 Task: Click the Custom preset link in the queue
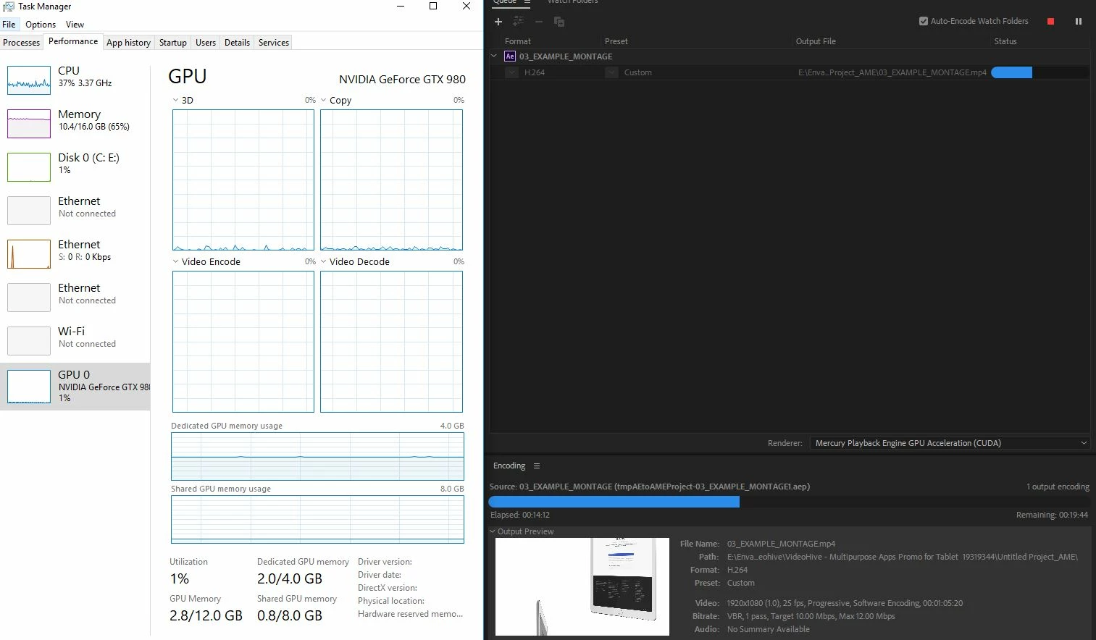coord(638,72)
